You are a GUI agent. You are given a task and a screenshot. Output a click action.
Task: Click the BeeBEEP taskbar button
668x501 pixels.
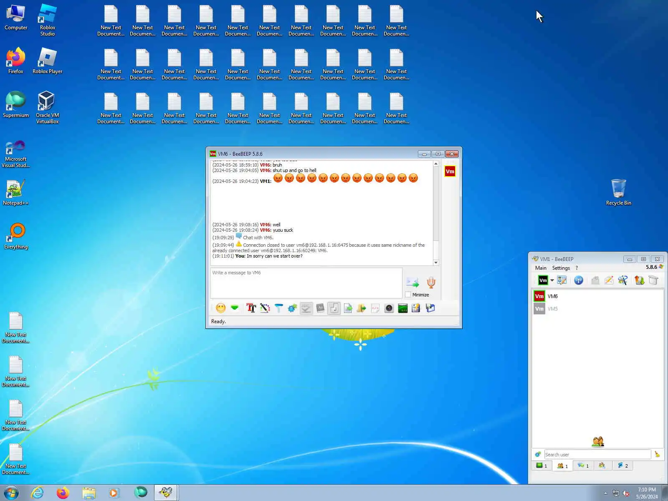[x=166, y=493]
